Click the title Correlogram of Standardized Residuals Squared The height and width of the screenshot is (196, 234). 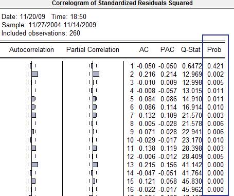(x=122, y=3)
